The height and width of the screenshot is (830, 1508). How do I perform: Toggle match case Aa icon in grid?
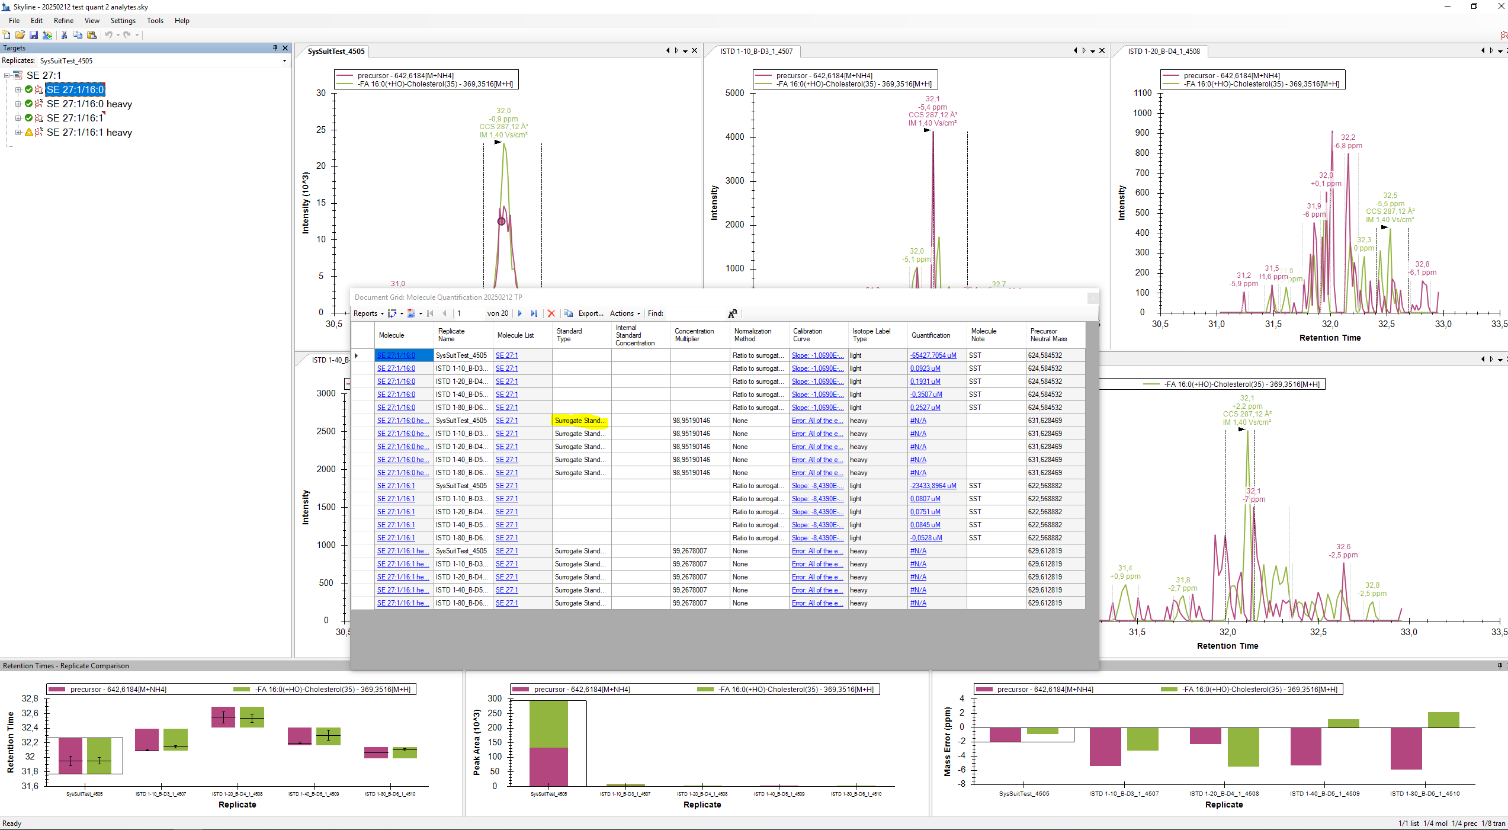point(732,313)
